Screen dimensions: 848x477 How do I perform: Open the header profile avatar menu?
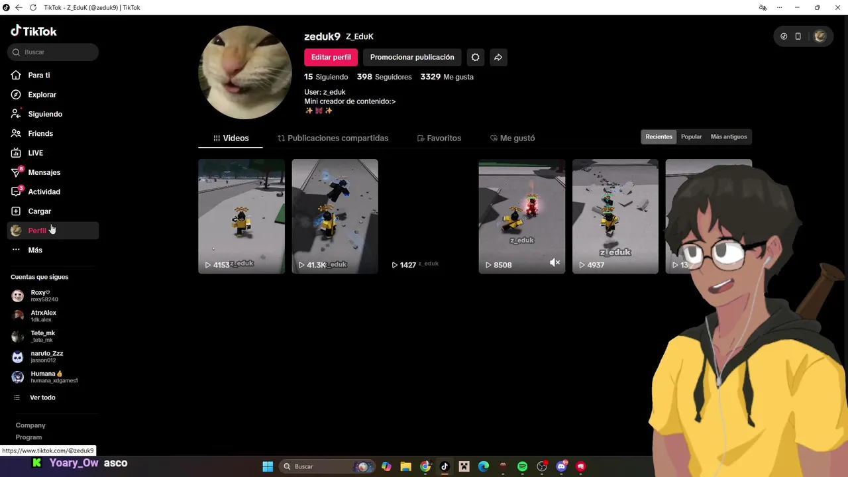[820, 36]
